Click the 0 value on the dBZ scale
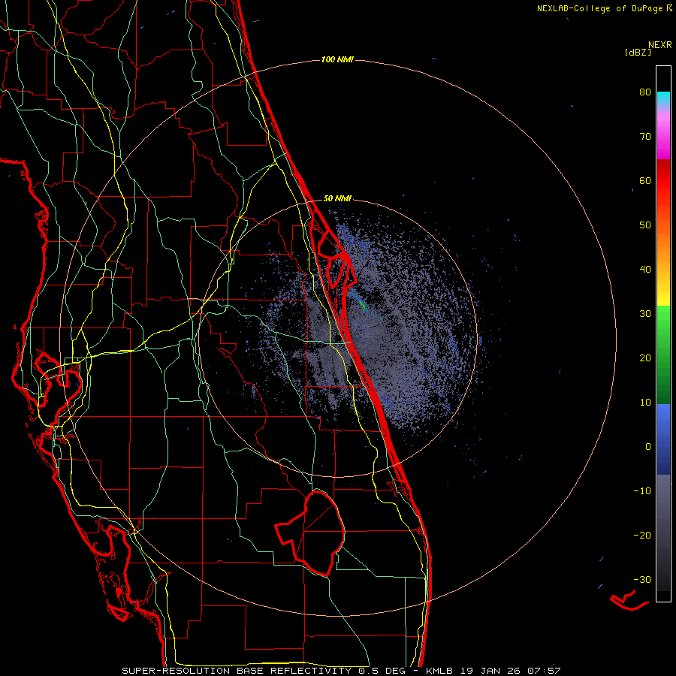The image size is (676, 676). [x=648, y=447]
